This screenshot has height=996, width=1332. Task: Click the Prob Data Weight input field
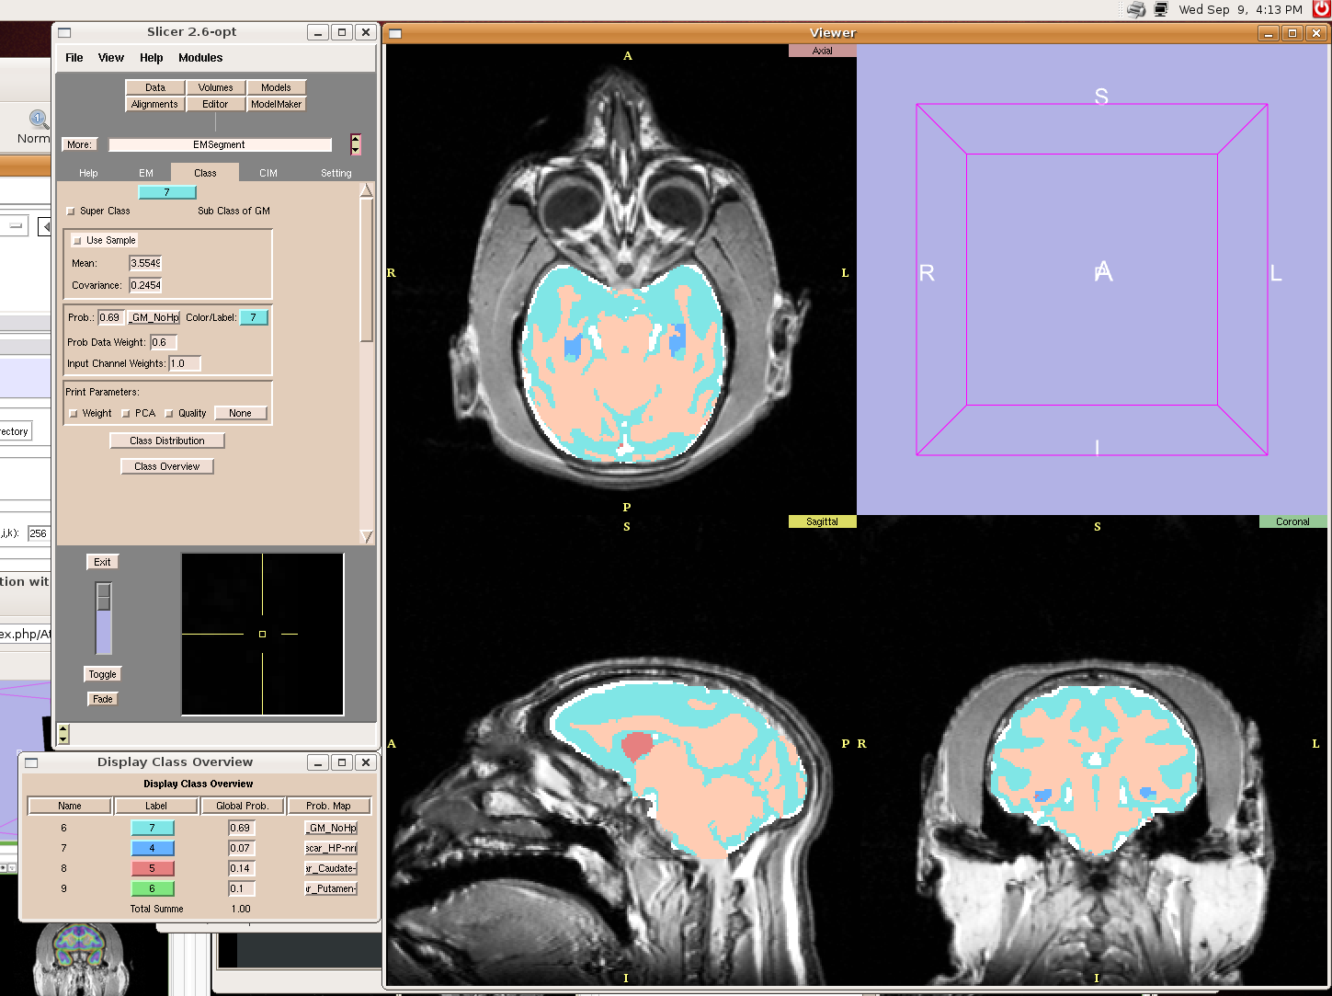(x=163, y=342)
